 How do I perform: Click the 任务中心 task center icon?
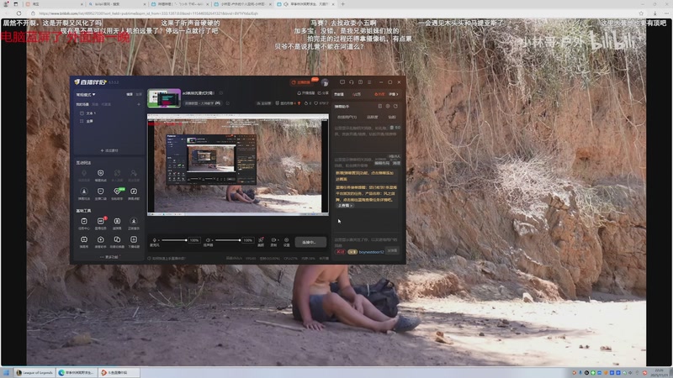(x=84, y=223)
